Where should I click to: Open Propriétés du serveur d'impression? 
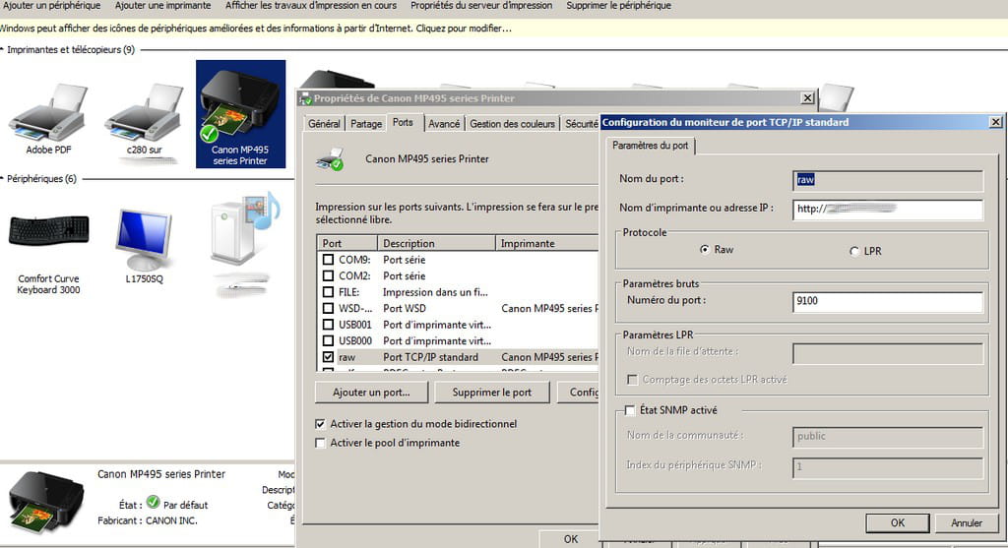(x=481, y=5)
